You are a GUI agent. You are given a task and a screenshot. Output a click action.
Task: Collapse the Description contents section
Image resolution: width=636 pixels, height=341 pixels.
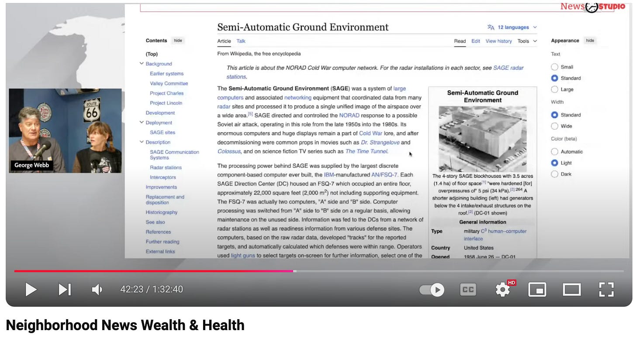coord(142,142)
